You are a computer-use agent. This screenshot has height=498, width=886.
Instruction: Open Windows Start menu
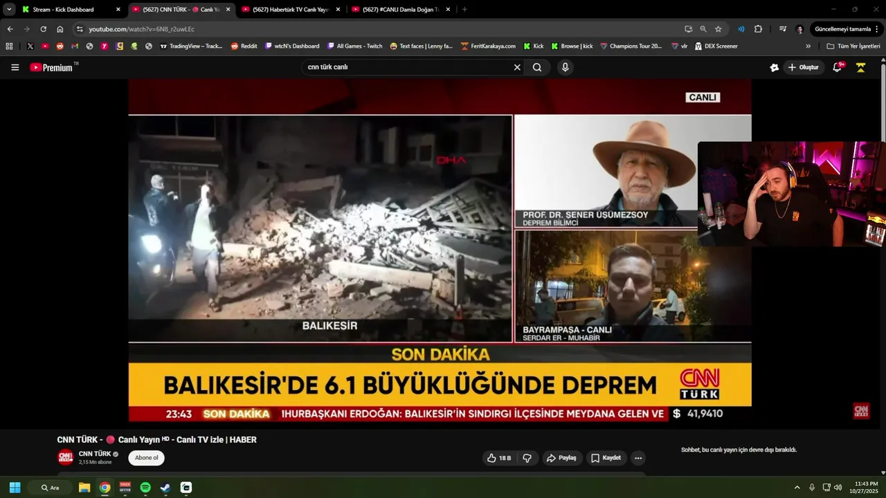pos(15,488)
